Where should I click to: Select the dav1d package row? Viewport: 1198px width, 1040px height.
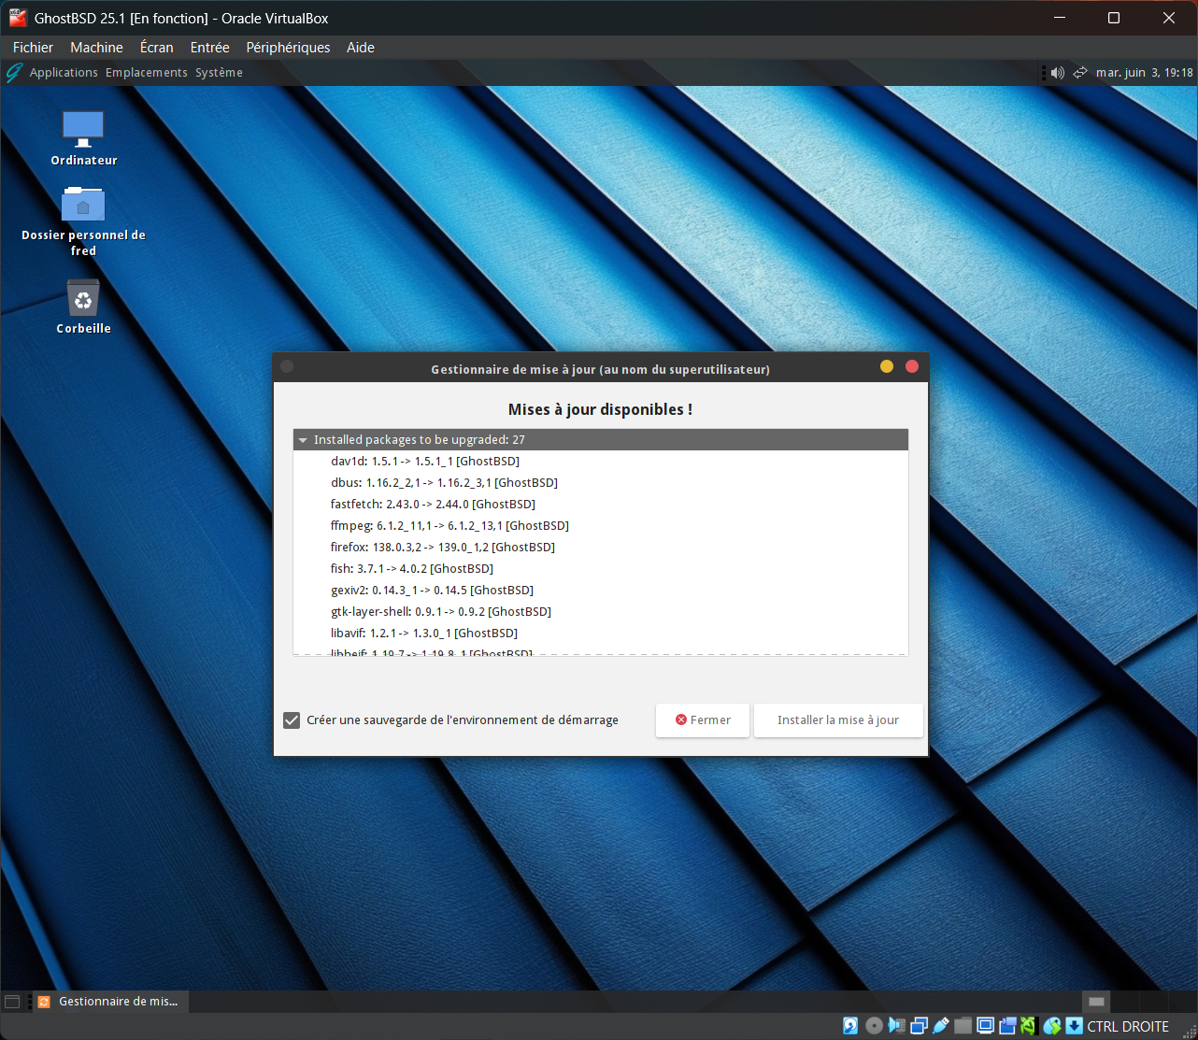point(601,462)
